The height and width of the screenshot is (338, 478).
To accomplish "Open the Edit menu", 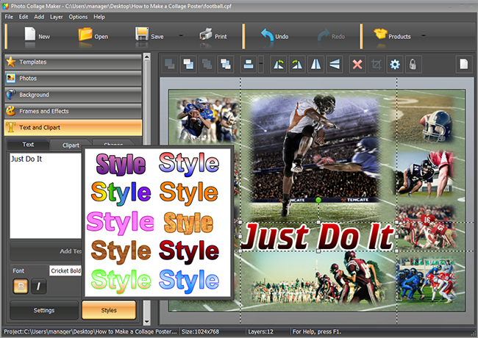I will pyautogui.click(x=24, y=17).
